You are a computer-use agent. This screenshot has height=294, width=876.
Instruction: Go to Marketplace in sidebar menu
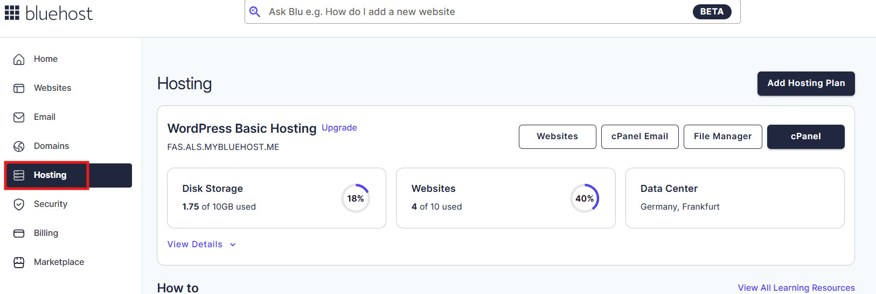(59, 262)
